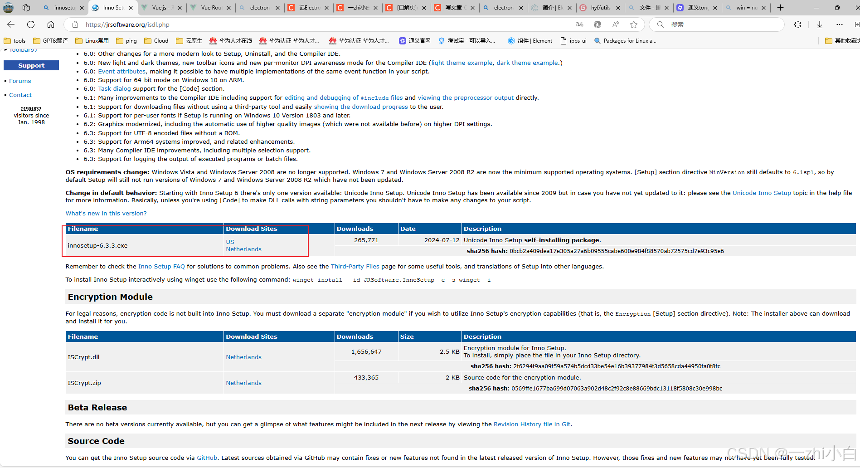Screen dimensions: 860x468
Task: Open the ping bookmark folder
Action: coord(126,41)
